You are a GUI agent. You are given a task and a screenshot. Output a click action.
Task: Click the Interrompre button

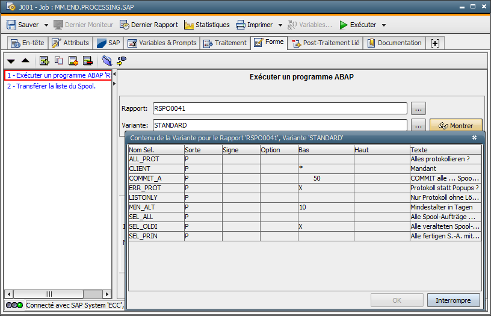point(454,300)
